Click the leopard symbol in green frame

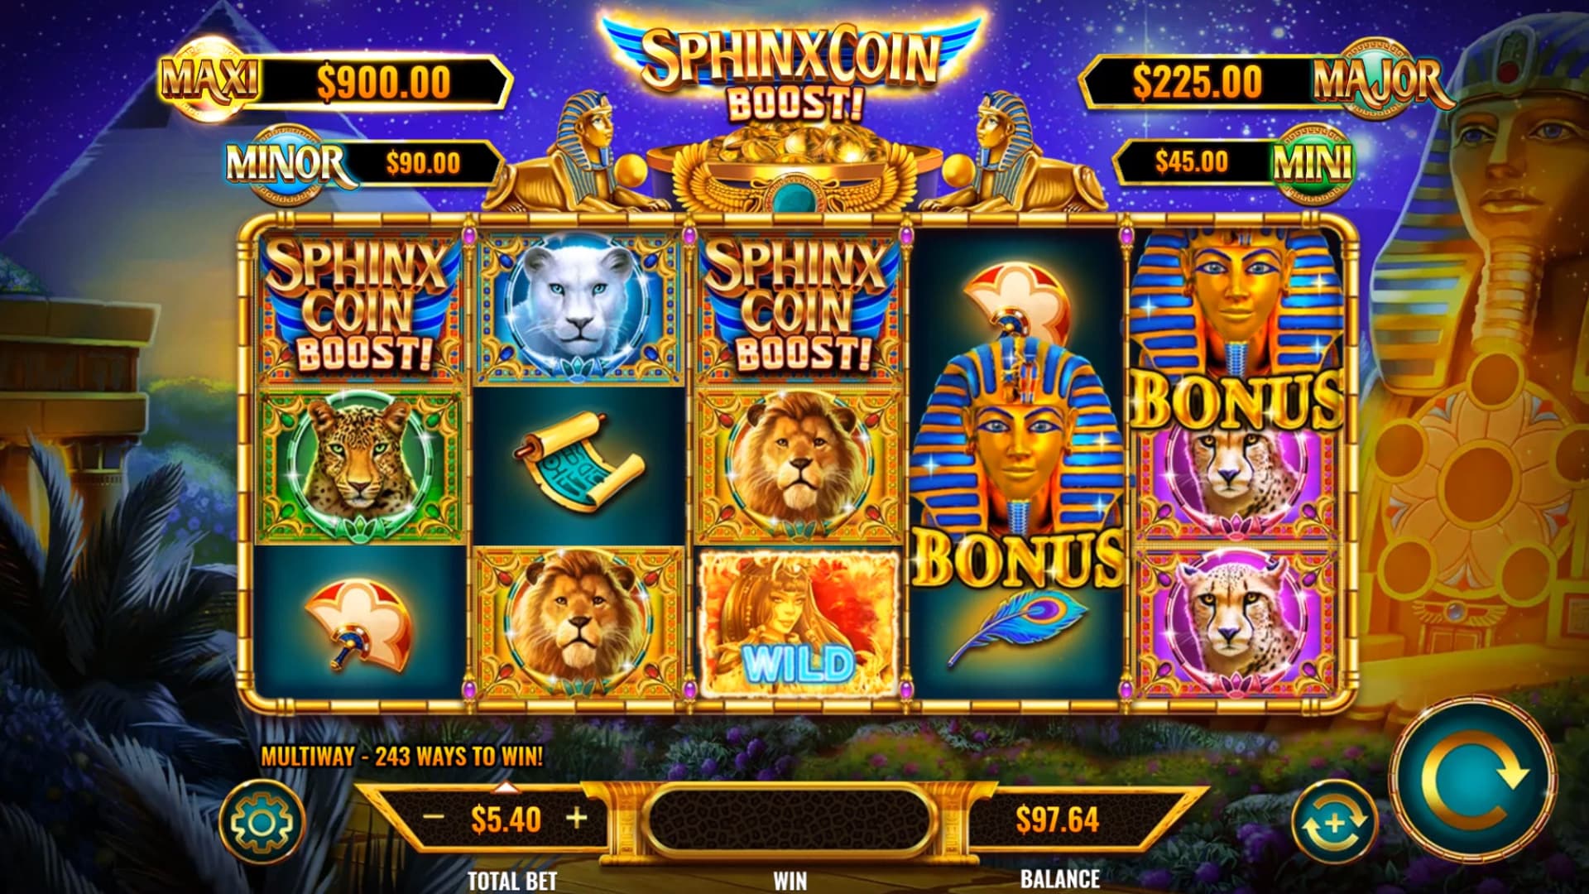358,468
